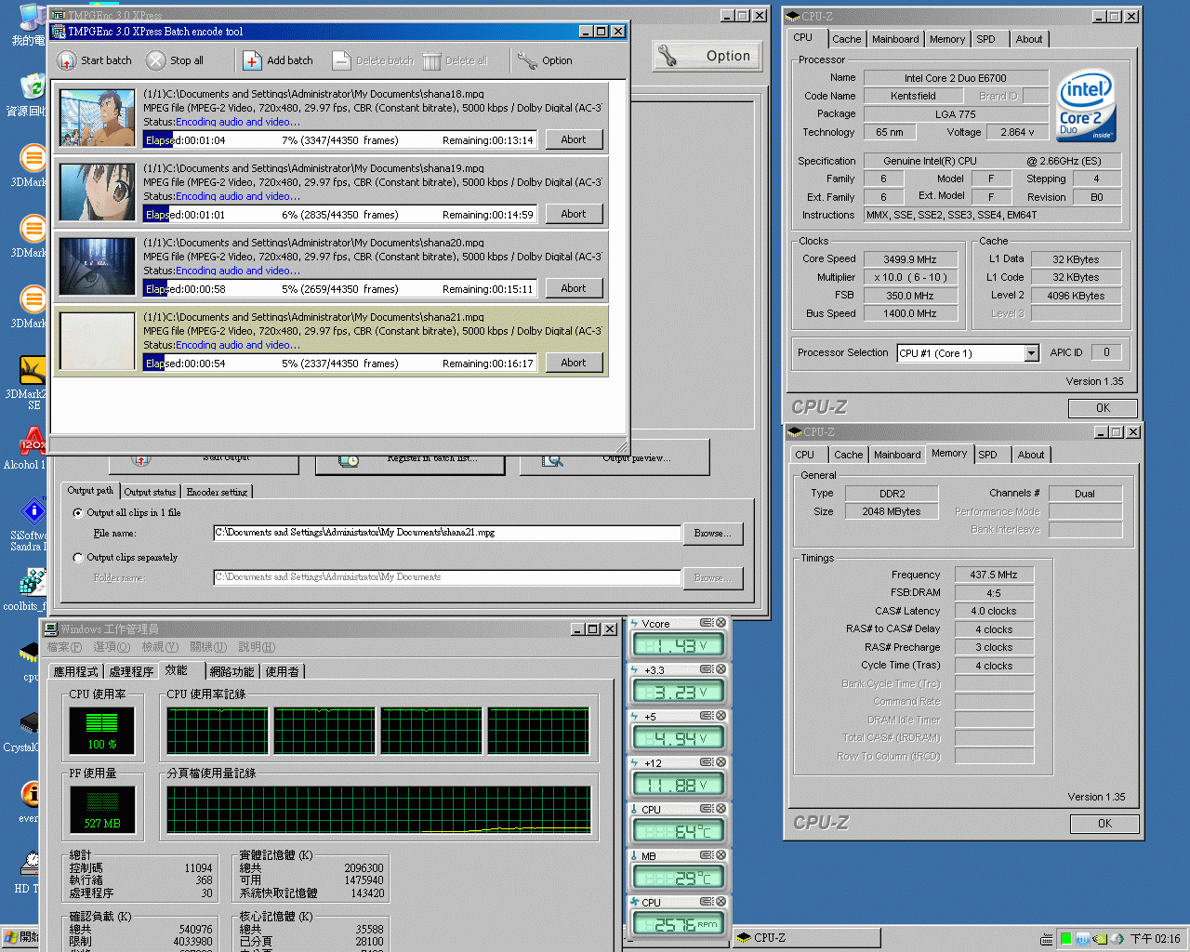Click the Add batch toolbar icon
This screenshot has height=952, width=1190.
pyautogui.click(x=252, y=60)
